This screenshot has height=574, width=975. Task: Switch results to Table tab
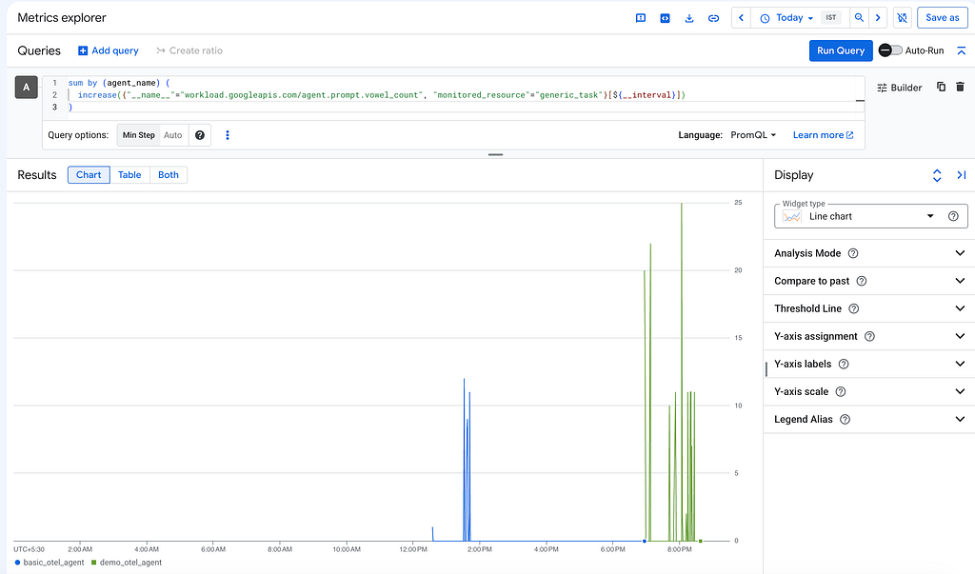click(x=129, y=175)
